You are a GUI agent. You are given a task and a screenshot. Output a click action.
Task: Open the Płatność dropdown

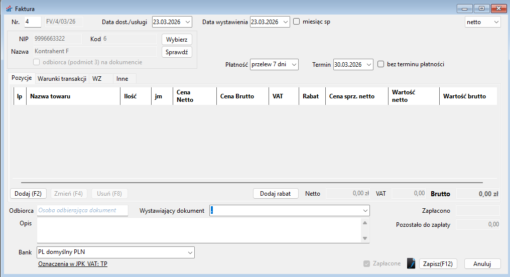point(294,65)
